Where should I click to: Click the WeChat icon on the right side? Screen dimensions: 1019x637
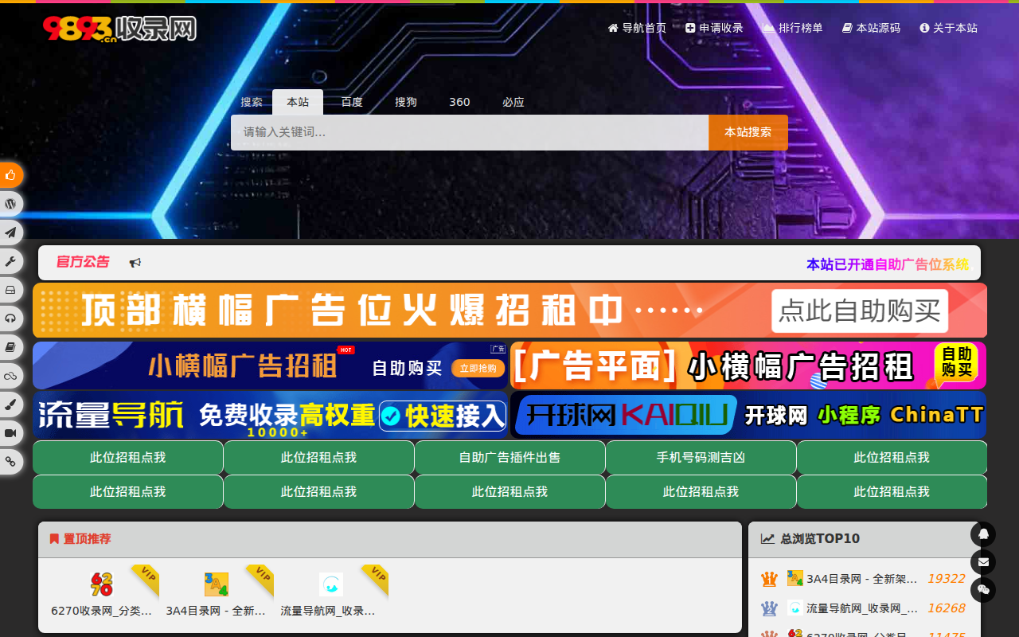click(983, 592)
